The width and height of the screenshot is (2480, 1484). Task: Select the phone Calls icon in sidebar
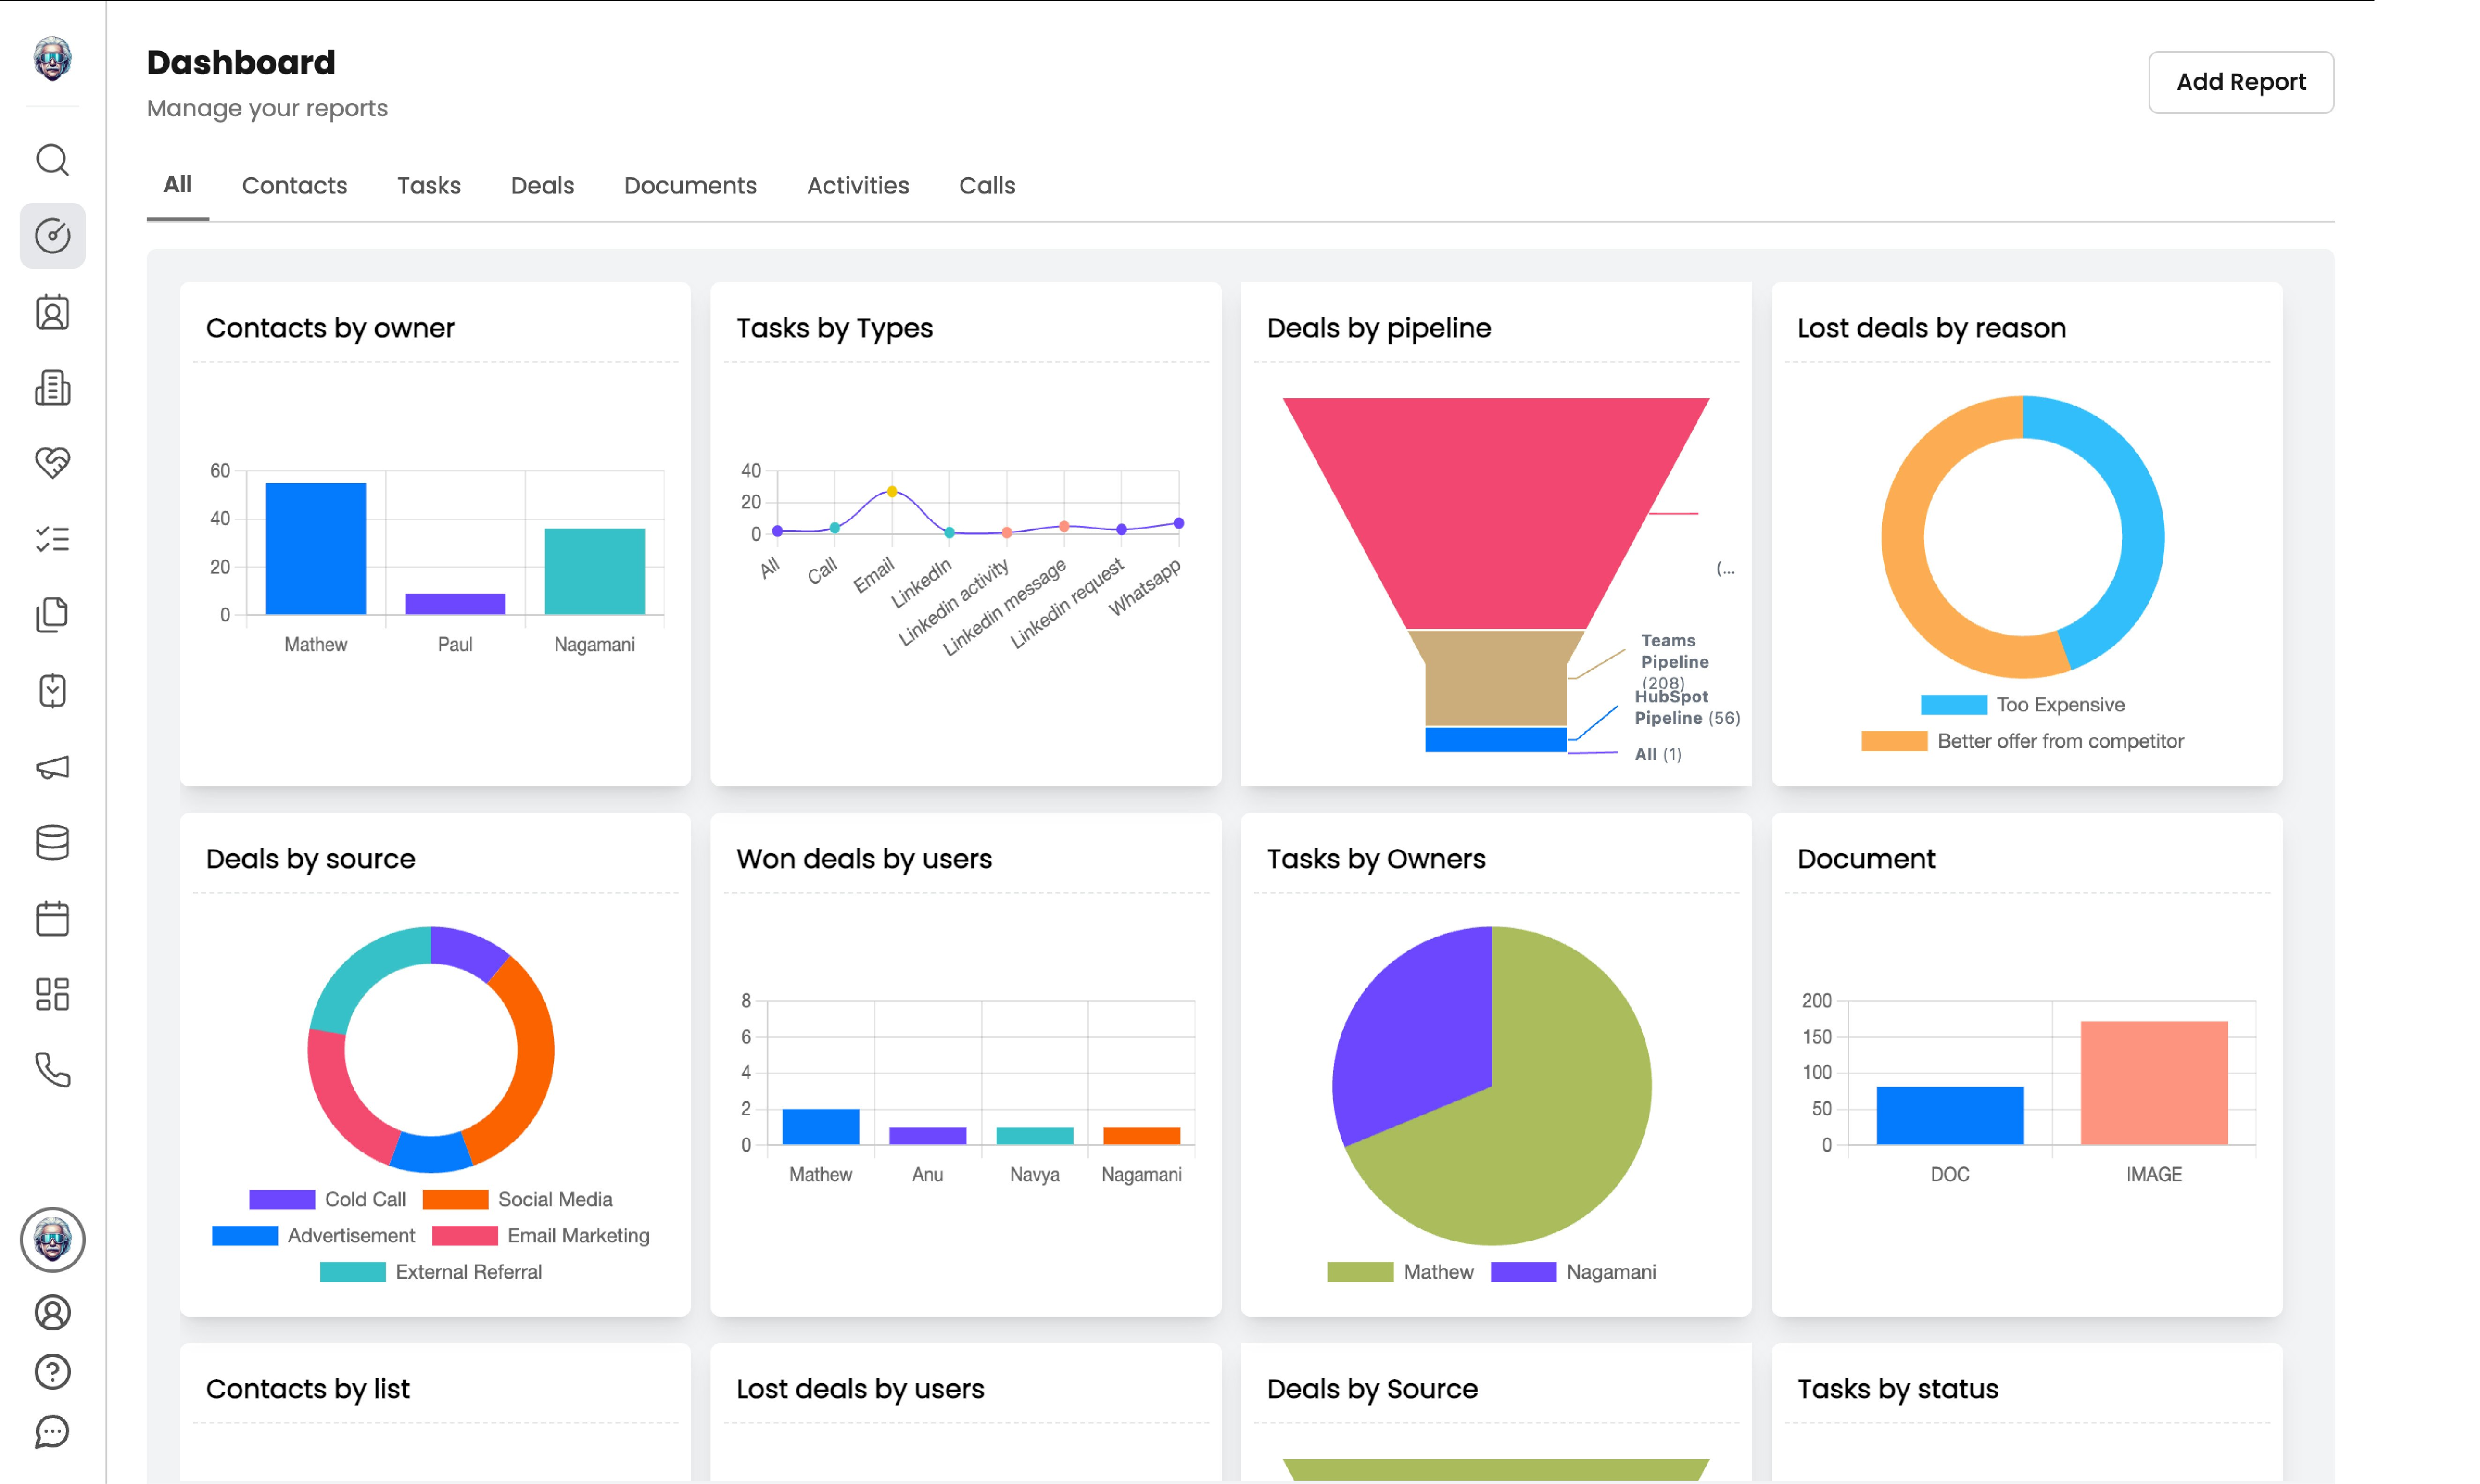coord(53,1072)
